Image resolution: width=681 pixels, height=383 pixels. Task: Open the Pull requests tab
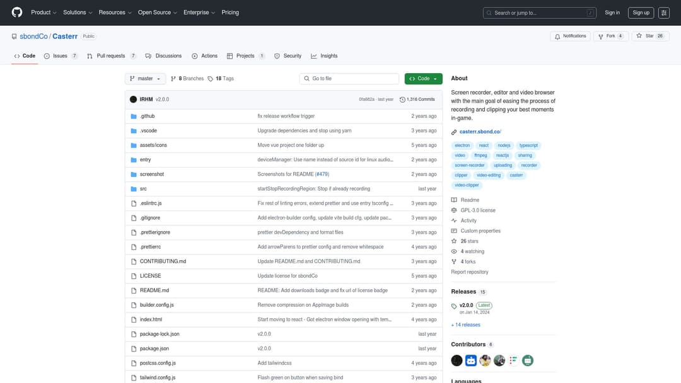(x=111, y=56)
